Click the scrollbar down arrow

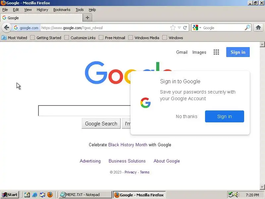(x=262, y=187)
